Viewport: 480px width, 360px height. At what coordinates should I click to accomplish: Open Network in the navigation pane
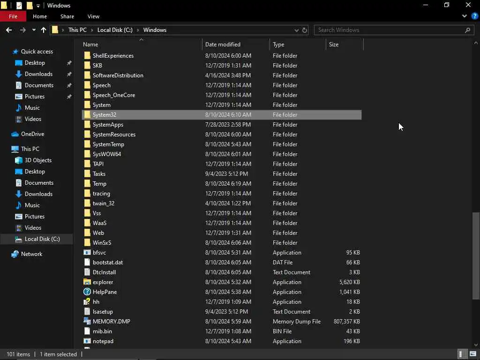[31, 254]
